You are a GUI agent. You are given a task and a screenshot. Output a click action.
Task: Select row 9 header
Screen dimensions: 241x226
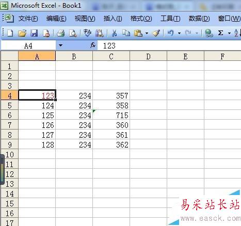[10, 144]
